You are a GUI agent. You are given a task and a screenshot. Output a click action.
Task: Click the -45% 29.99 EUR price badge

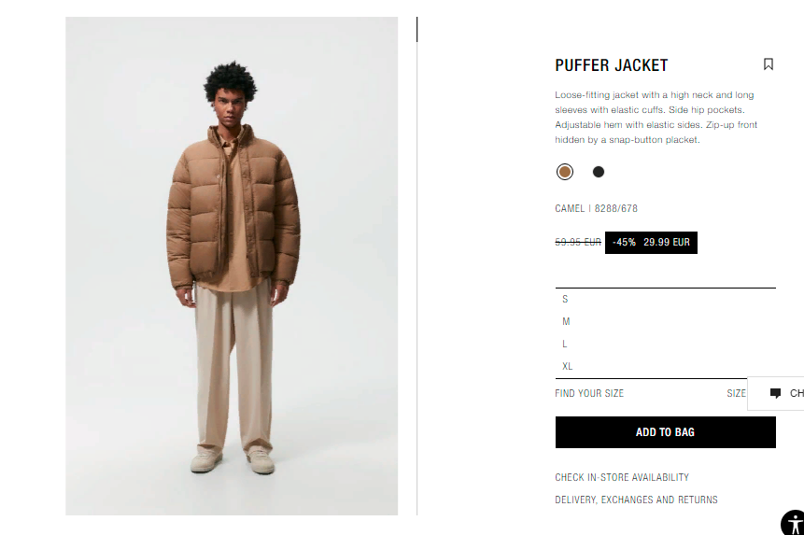[651, 243]
